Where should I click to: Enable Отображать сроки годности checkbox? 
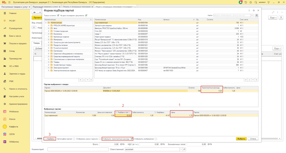pyautogui.click(x=100, y=139)
